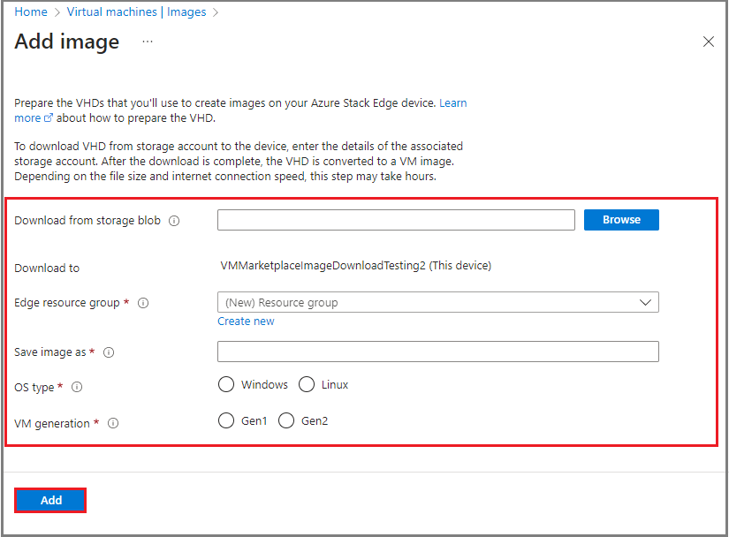
Task: Click Create new under Edge resource group
Action: pyautogui.click(x=246, y=321)
